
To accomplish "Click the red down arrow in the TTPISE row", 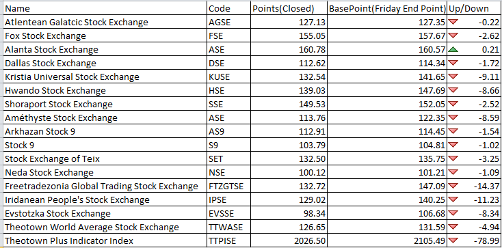I will click(x=453, y=240).
